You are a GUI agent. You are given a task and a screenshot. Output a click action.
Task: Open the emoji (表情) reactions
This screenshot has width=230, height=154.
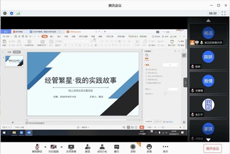pyautogui.click(x=149, y=148)
